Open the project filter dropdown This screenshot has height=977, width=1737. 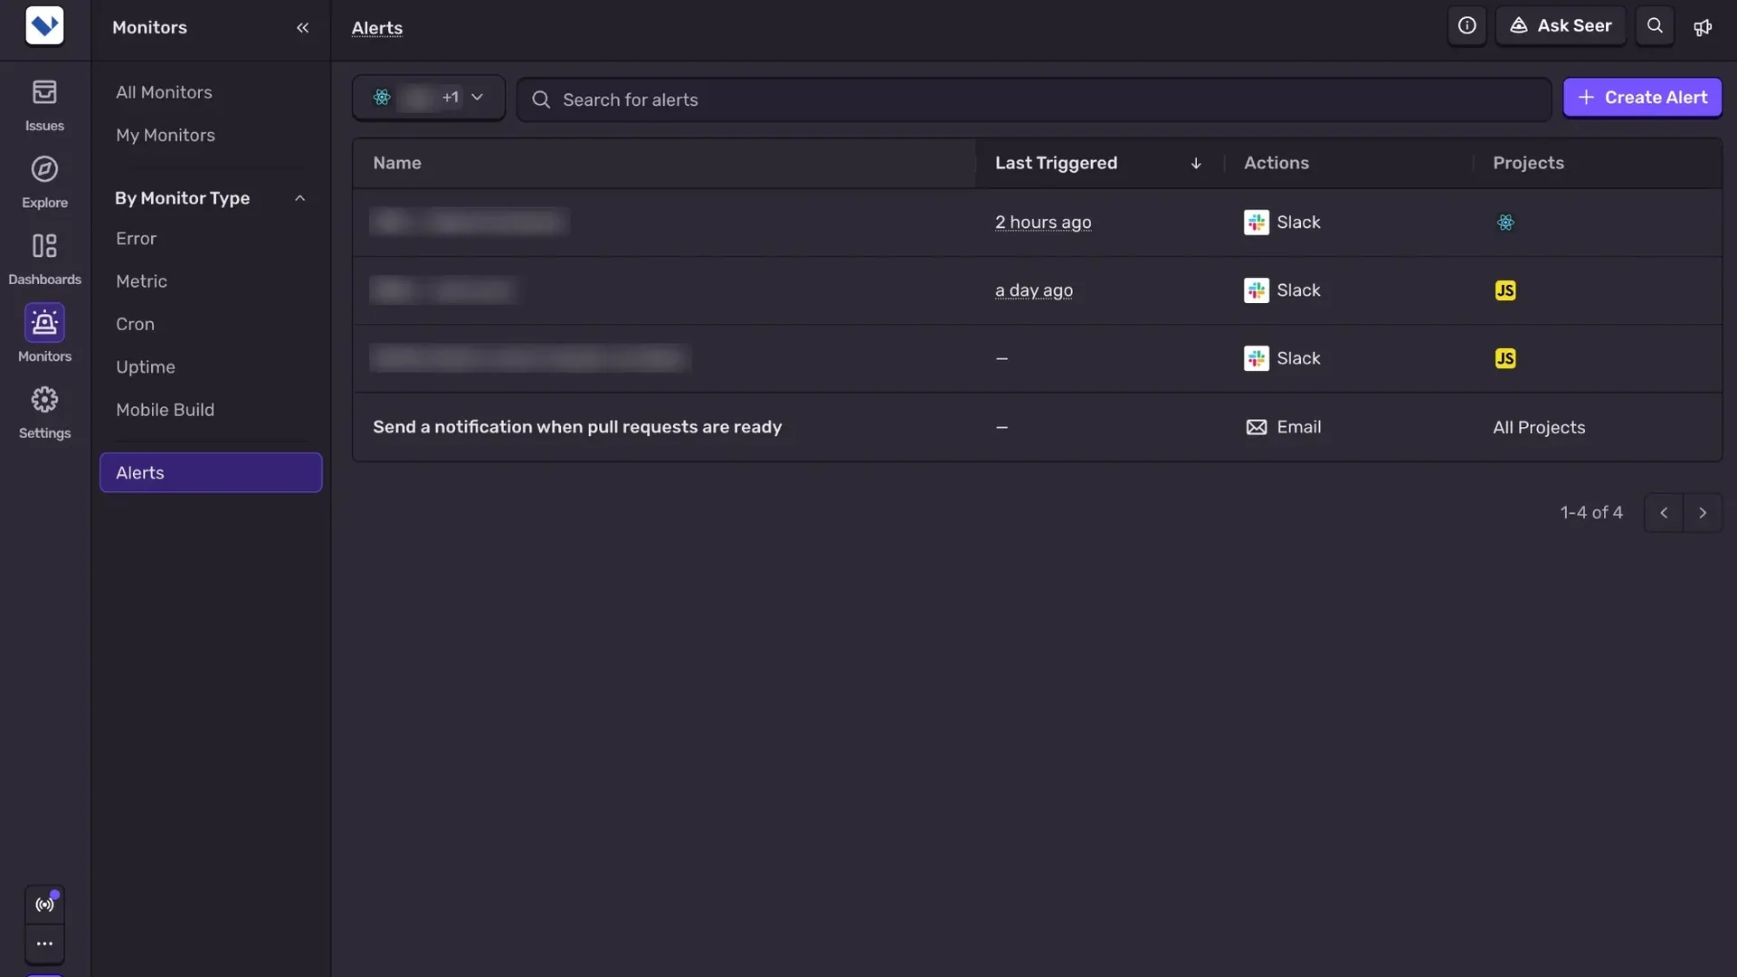coord(428,98)
